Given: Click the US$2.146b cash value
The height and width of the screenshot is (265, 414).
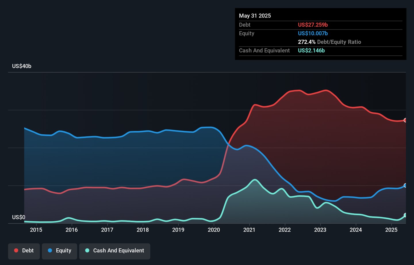Looking at the screenshot, I should (311, 51).
